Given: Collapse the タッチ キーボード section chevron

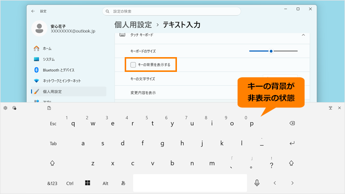Looking at the screenshot, I should 303,35.
